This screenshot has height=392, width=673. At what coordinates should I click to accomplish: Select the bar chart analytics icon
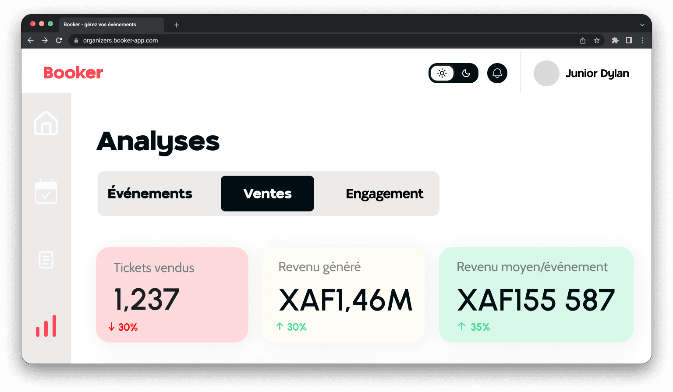pyautogui.click(x=46, y=326)
